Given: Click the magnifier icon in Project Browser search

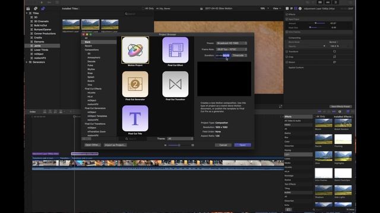Looking at the screenshot, I should tap(126, 139).
